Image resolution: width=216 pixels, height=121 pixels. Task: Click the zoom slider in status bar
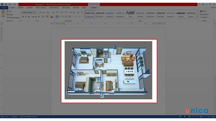click(201, 116)
